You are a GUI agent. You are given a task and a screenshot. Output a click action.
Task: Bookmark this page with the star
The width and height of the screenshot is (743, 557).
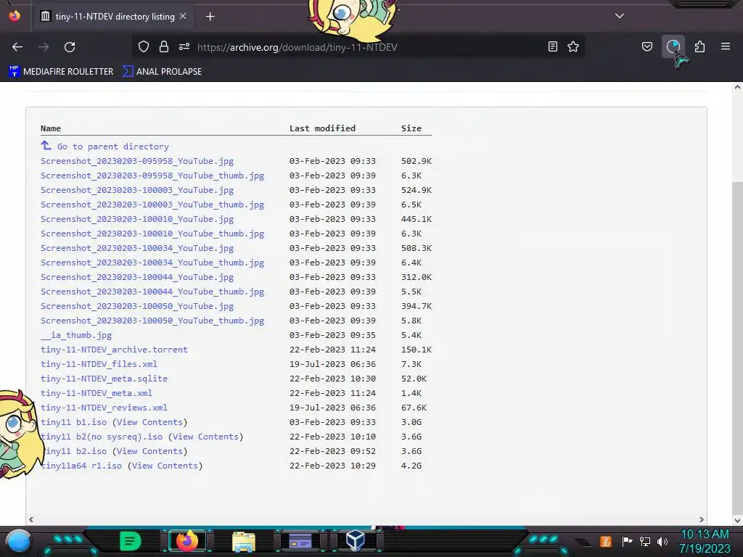[x=573, y=46]
